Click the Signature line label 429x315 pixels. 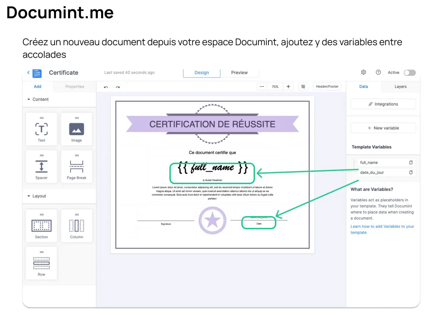pos(166,224)
